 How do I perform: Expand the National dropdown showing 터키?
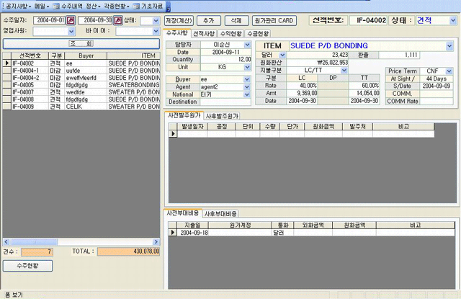pos(246,94)
